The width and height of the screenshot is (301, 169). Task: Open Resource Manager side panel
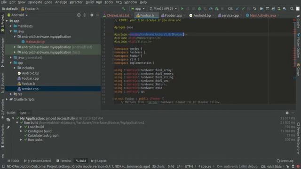tap(2, 52)
